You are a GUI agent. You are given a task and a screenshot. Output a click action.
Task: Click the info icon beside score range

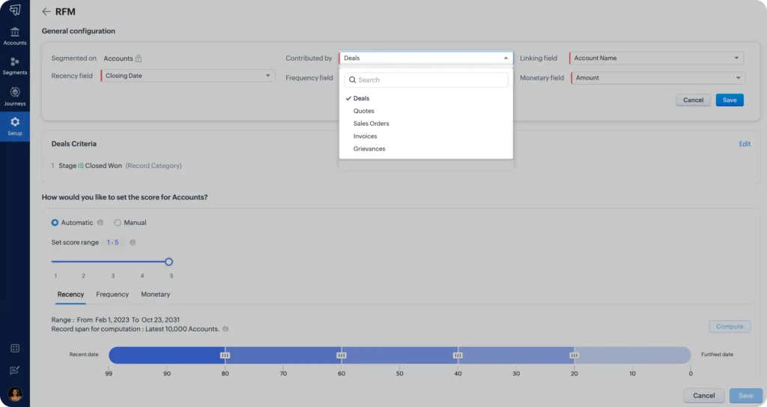(133, 242)
